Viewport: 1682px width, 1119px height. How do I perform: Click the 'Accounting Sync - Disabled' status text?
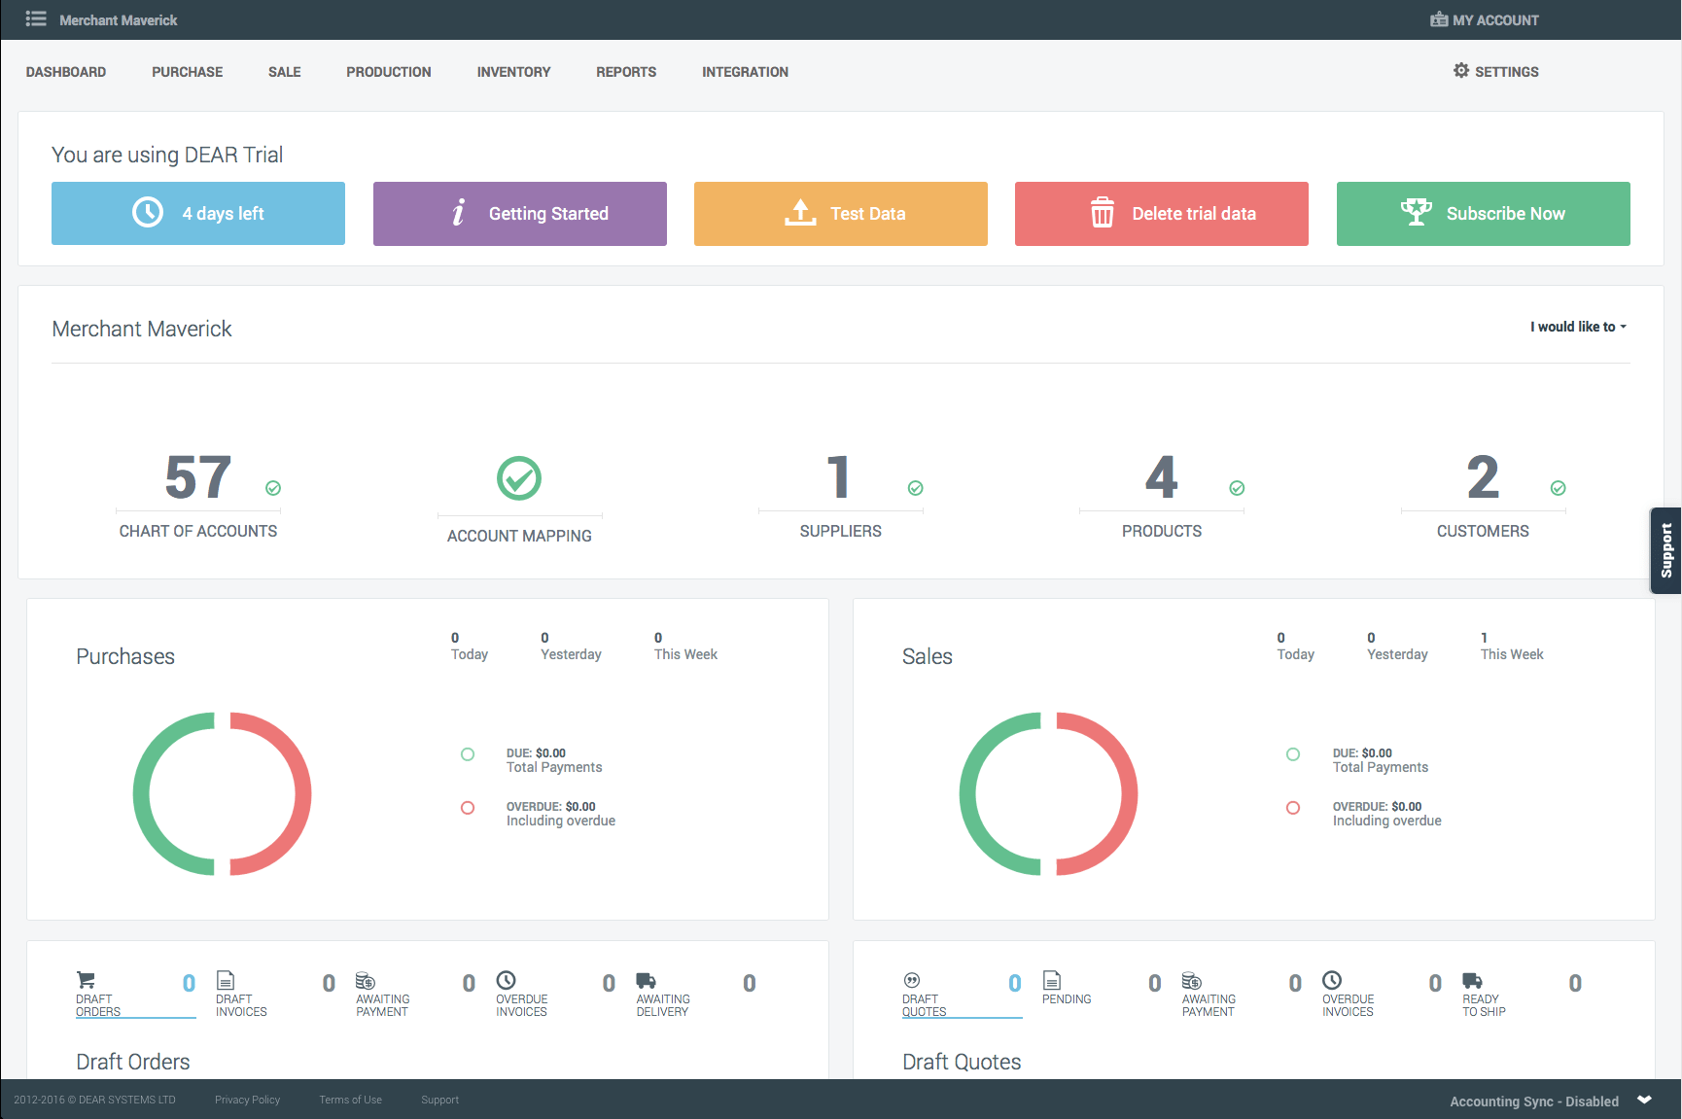(1534, 1102)
